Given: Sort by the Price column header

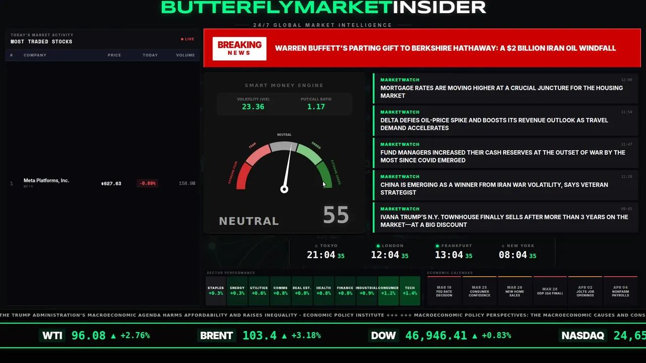Looking at the screenshot, I should pyautogui.click(x=114, y=55).
